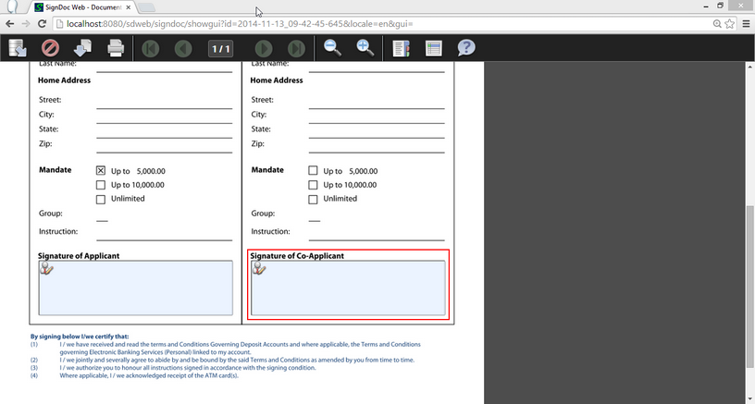This screenshot has width=755, height=404.
Task: Click the Signature of Co-Applicant field
Action: tap(348, 288)
